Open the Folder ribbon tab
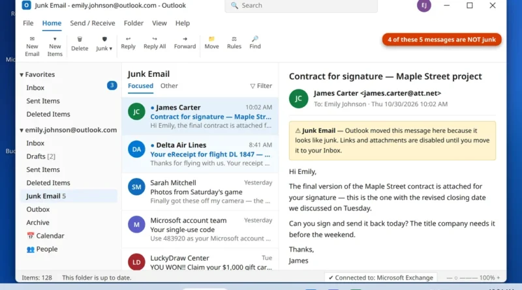The width and height of the screenshot is (522, 290). [134, 23]
